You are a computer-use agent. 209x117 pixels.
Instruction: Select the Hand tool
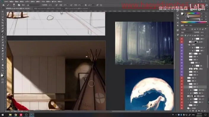tap(3, 65)
